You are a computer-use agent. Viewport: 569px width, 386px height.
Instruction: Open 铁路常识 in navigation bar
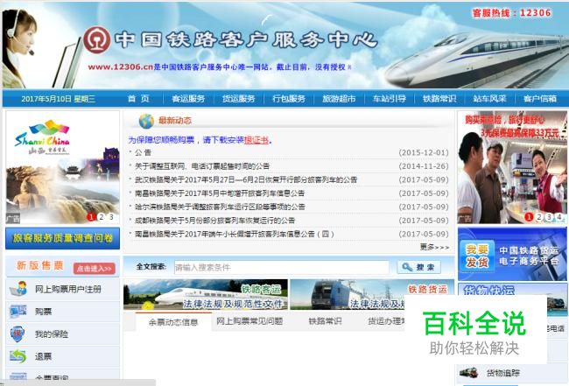(x=439, y=99)
